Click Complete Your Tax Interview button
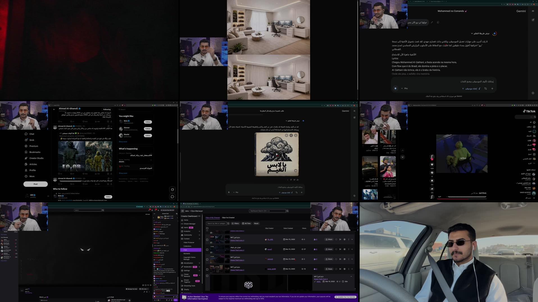This screenshot has width=538, height=302. coord(345,297)
